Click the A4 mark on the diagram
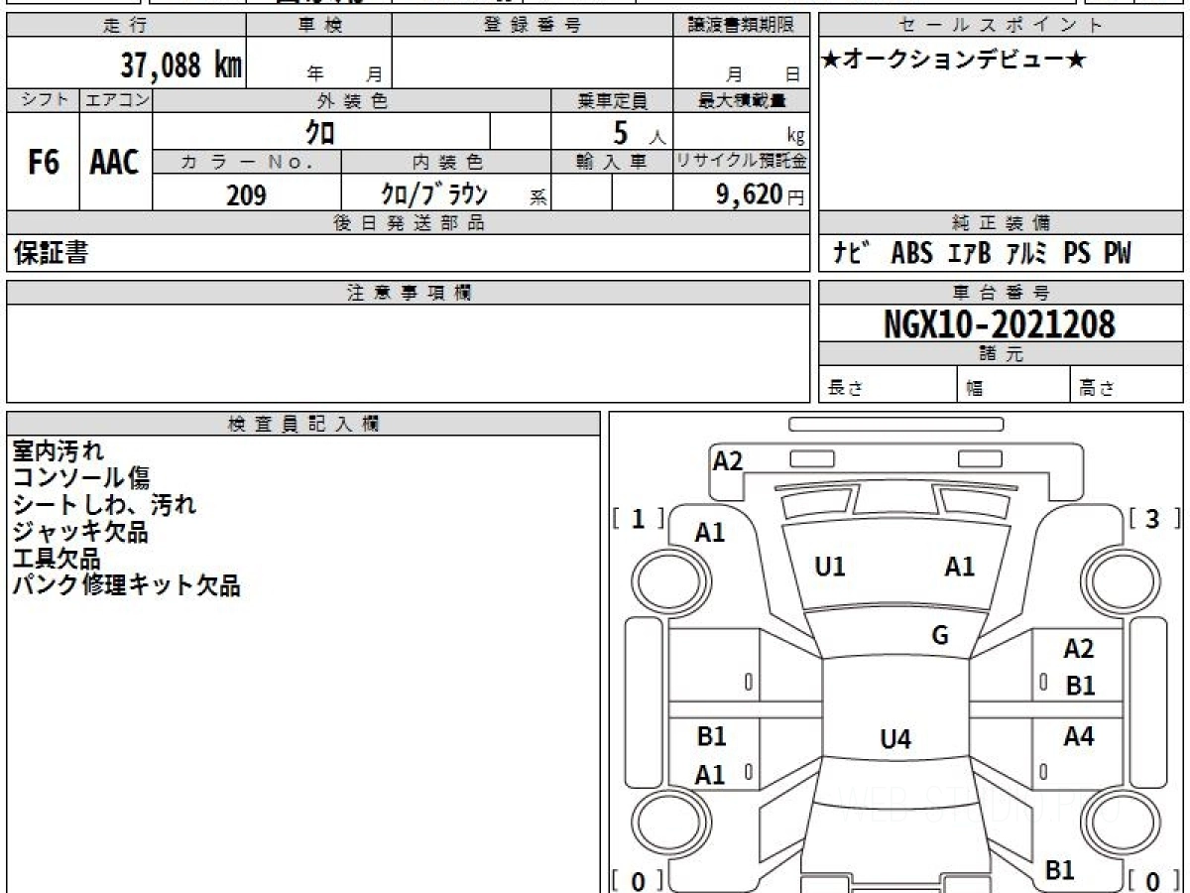The height and width of the screenshot is (893, 1190). (x=1079, y=737)
